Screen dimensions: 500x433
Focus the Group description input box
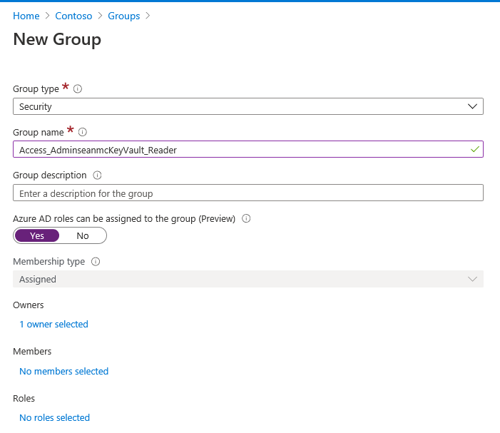click(x=248, y=193)
